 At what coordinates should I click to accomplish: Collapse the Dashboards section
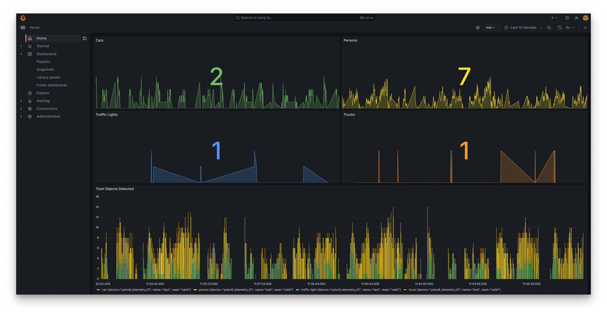click(21, 54)
